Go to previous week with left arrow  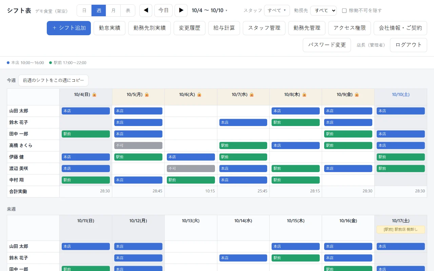point(146,11)
